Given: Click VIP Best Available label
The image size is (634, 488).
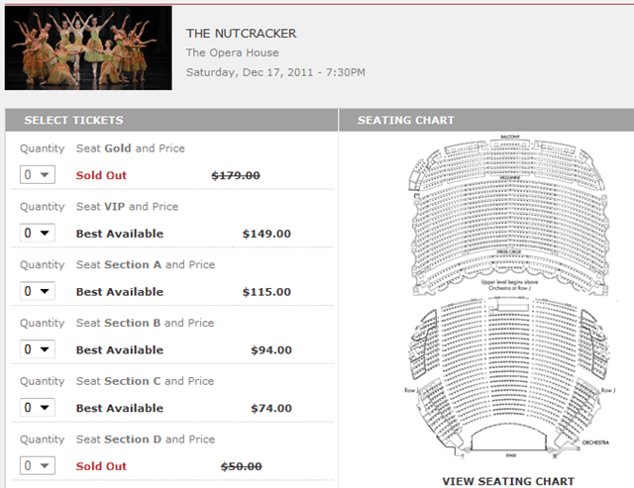Looking at the screenshot, I should (120, 234).
